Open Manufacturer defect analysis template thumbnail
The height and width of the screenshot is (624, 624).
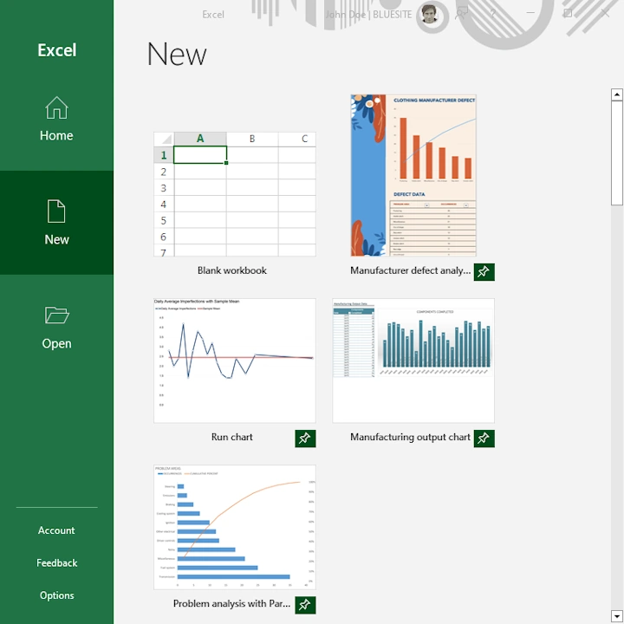coord(413,175)
